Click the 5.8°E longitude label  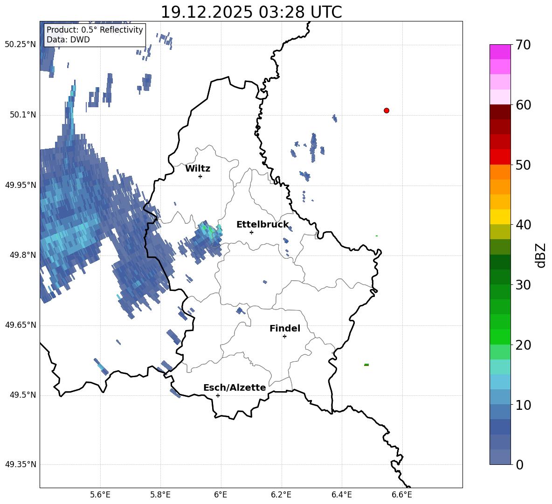pyautogui.click(x=160, y=495)
